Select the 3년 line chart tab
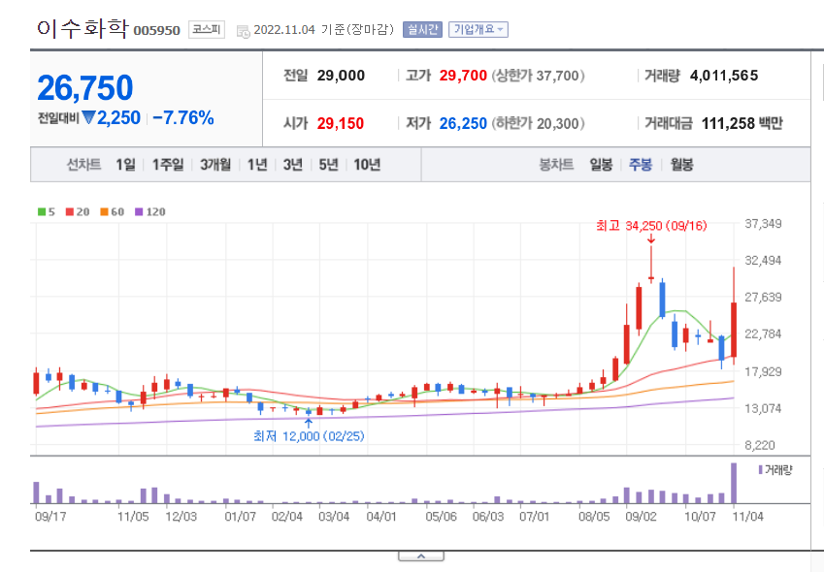Screen dimensions: 824x572 click(x=293, y=165)
